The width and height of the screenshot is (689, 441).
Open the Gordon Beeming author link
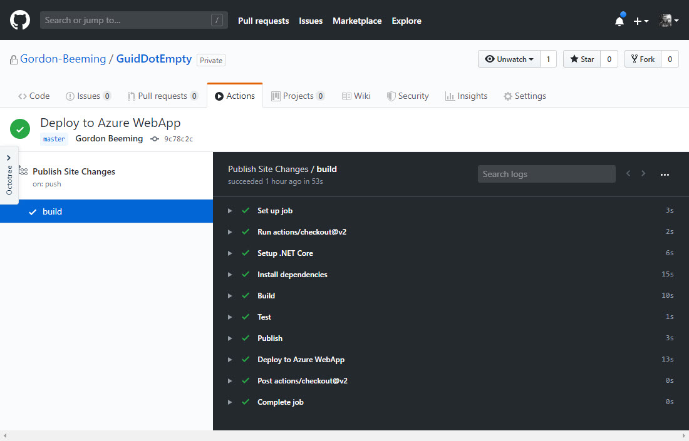109,139
